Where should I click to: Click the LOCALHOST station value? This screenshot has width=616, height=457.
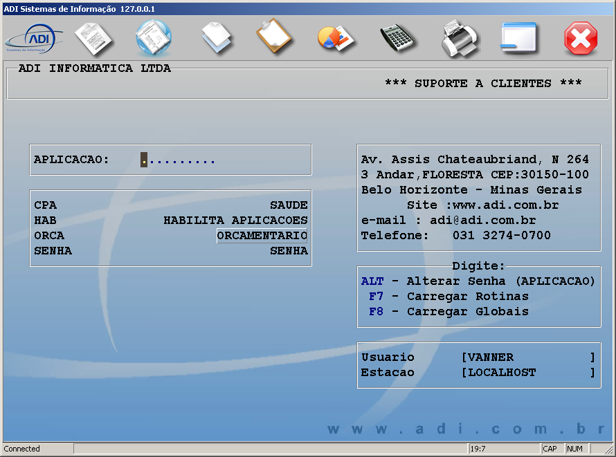502,373
